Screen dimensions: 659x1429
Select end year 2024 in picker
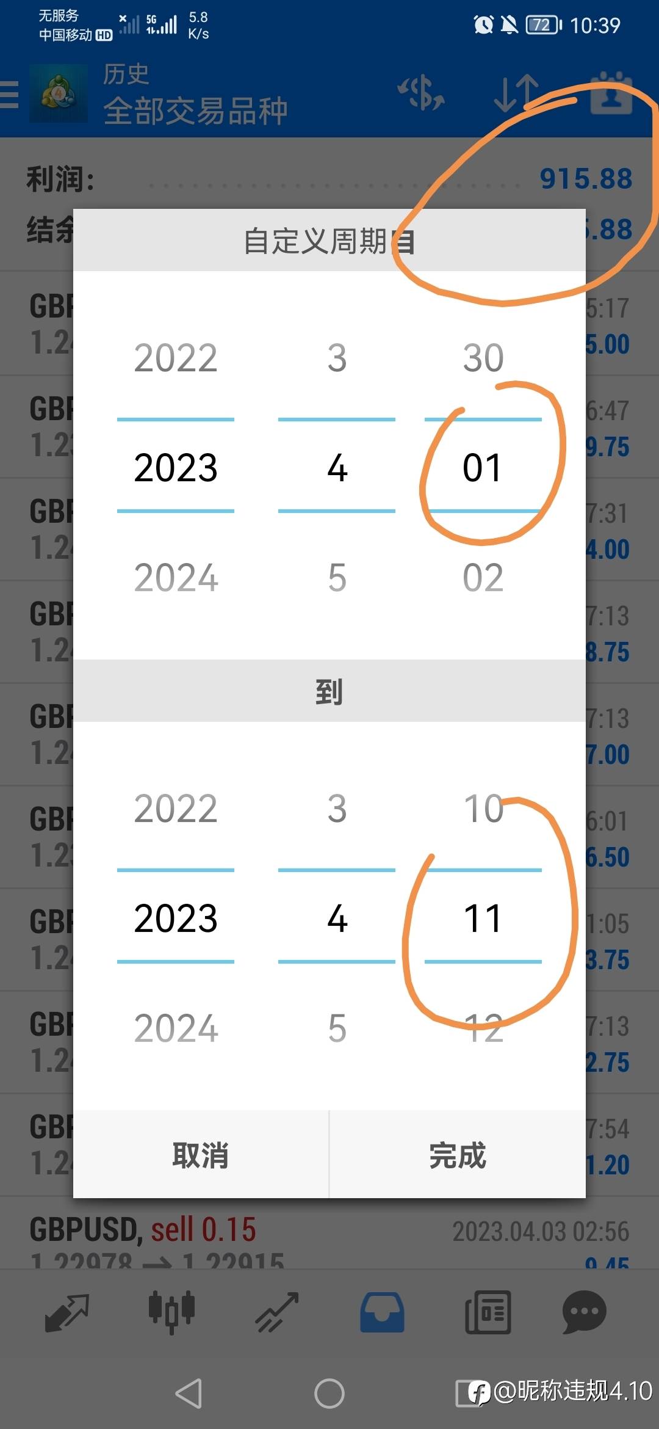(x=176, y=1028)
